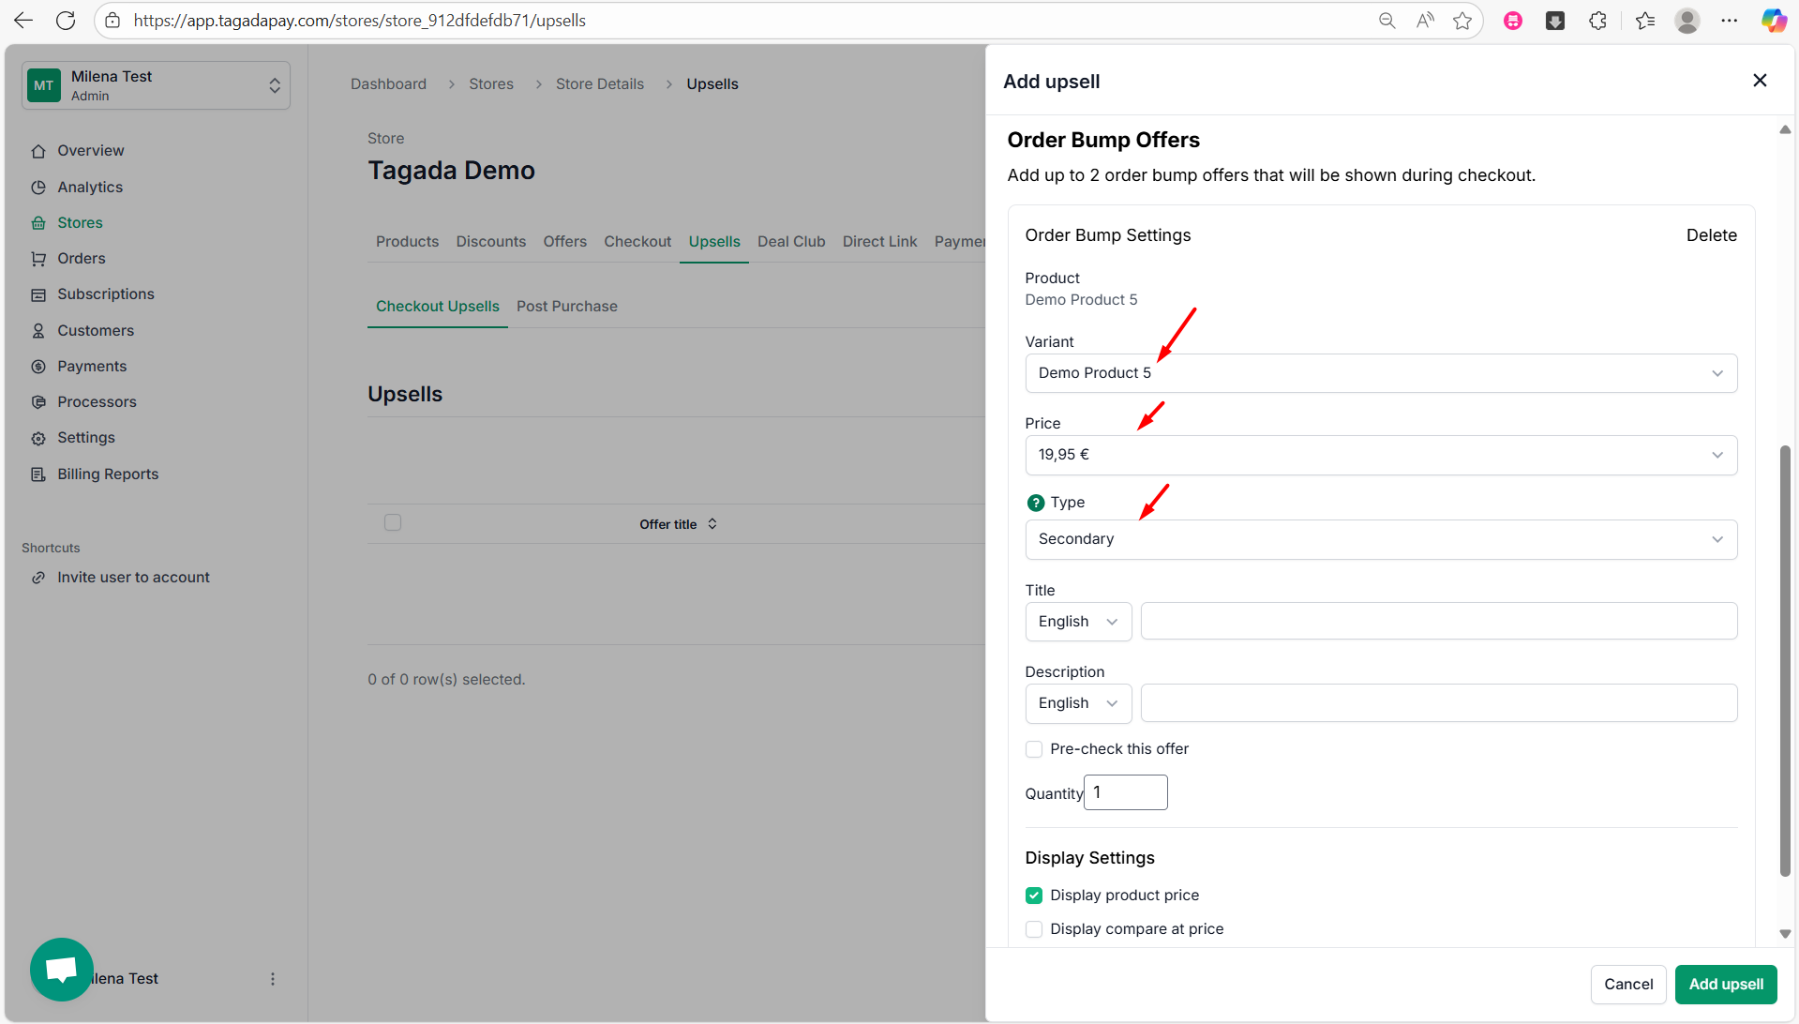
Task: Uncheck Display product price
Action: click(1034, 896)
